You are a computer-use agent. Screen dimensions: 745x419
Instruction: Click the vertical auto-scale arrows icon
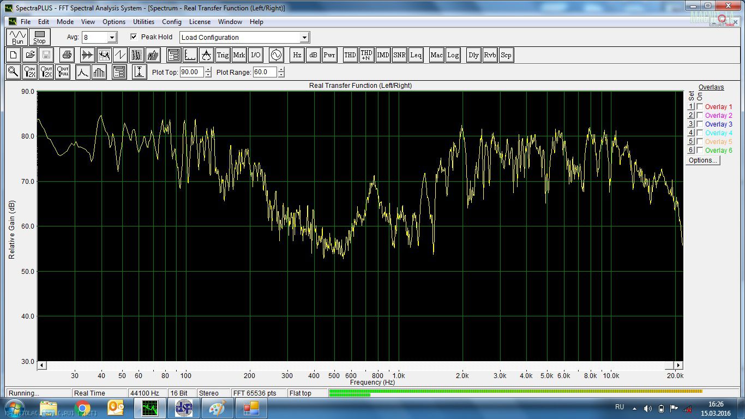pyautogui.click(x=139, y=72)
